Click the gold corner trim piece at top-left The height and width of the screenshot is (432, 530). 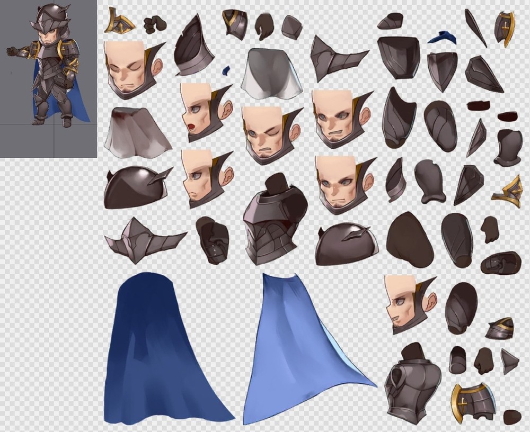(120, 22)
